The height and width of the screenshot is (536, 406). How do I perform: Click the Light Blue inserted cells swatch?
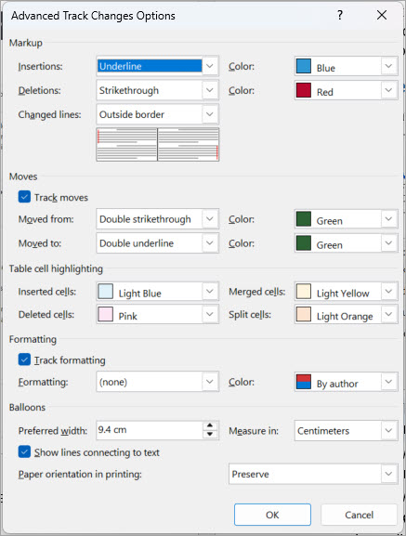(106, 292)
